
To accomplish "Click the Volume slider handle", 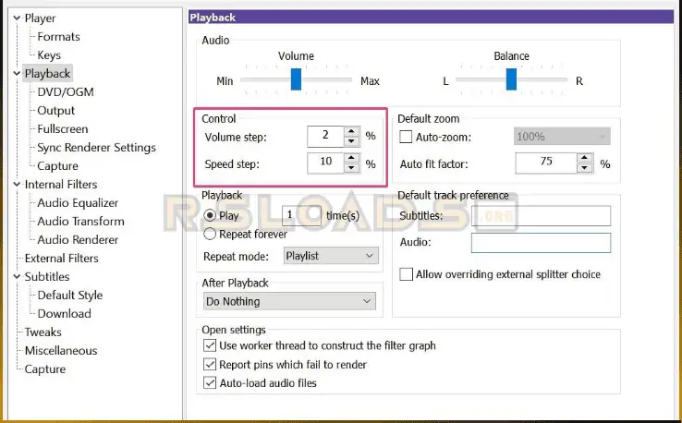I will pyautogui.click(x=296, y=81).
